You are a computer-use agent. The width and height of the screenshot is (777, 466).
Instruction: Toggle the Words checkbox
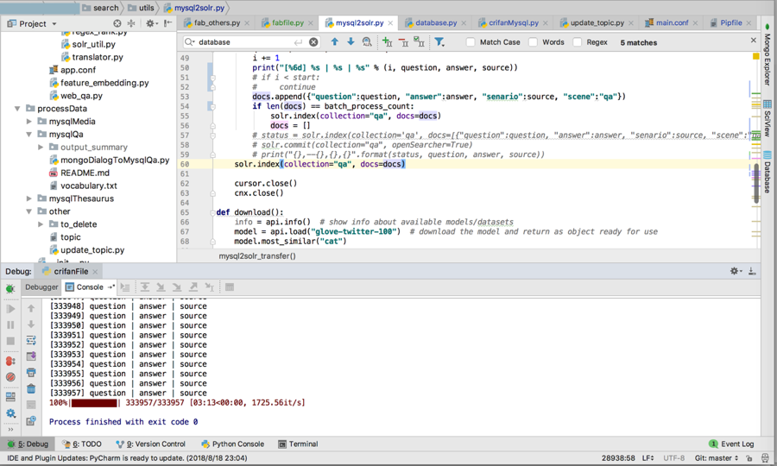click(x=533, y=42)
